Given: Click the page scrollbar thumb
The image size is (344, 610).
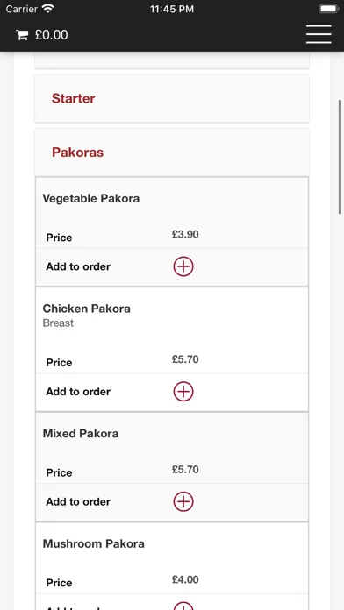Looking at the screenshot, I should click(x=340, y=157).
